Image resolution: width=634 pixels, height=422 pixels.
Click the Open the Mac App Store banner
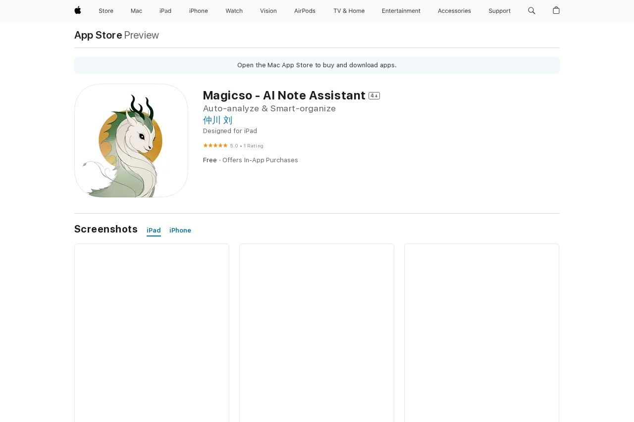pos(317,65)
